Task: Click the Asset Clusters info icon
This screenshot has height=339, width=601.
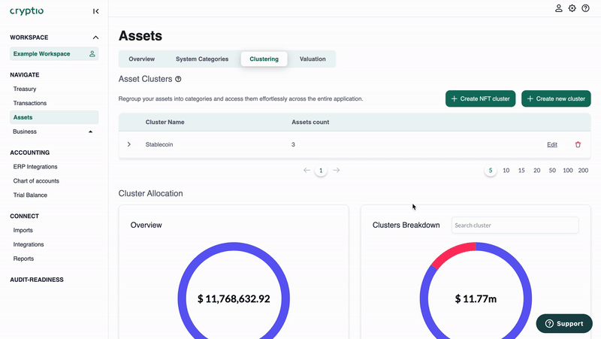Action: click(178, 79)
